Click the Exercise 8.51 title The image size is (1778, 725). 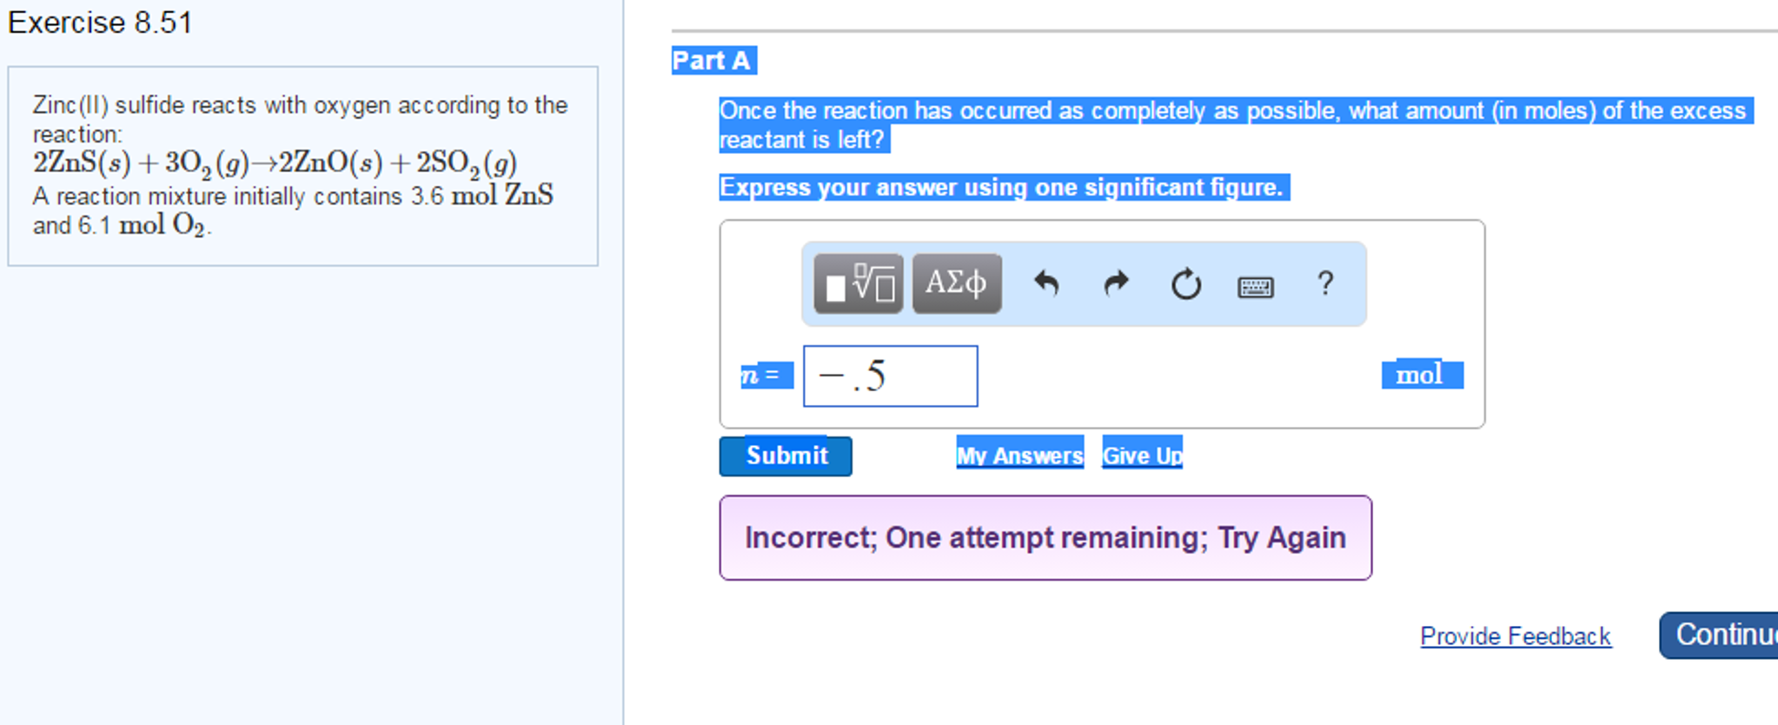[x=100, y=23]
